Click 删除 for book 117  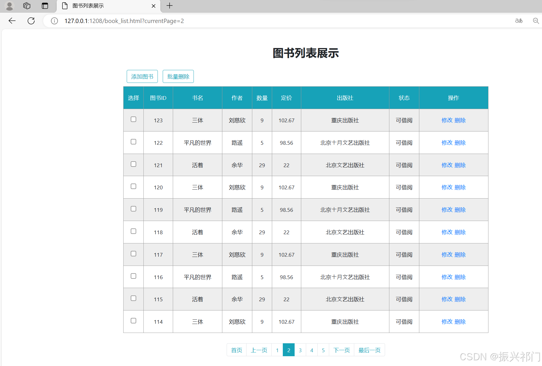click(460, 255)
